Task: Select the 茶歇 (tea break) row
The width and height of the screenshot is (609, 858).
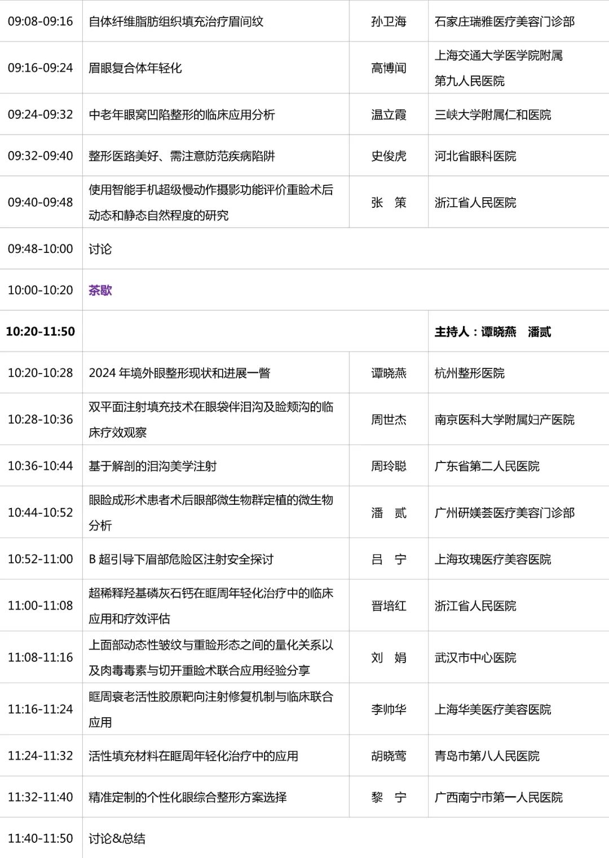Action: pos(101,291)
